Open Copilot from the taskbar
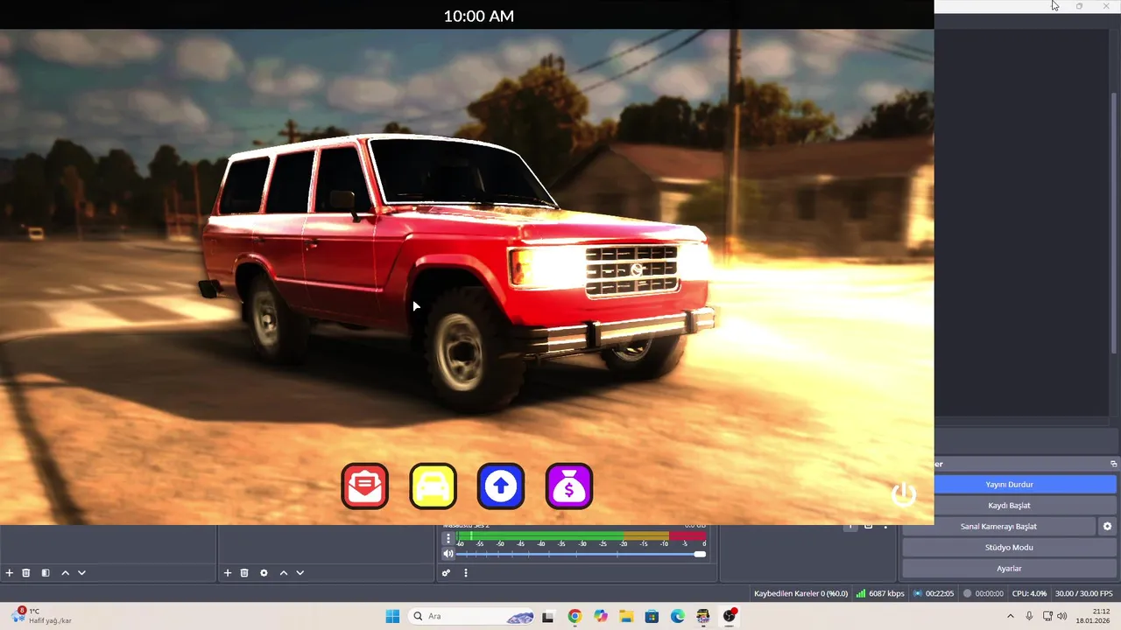 tap(601, 616)
